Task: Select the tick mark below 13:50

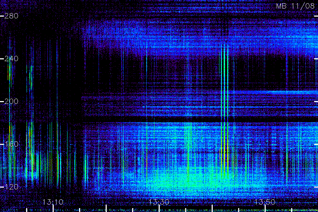Action: coord(265,208)
